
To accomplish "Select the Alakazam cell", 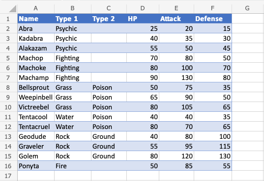I will click(36, 48).
